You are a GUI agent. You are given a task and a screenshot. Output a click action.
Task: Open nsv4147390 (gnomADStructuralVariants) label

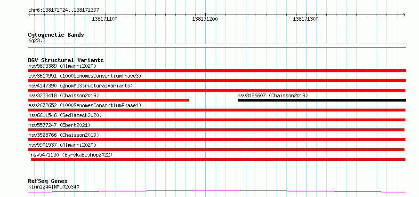point(81,86)
